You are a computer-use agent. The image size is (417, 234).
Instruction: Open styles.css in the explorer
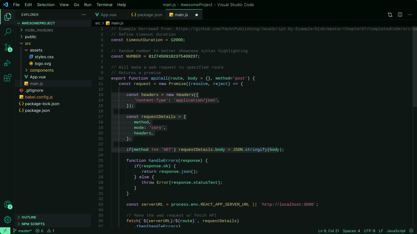coord(53,57)
